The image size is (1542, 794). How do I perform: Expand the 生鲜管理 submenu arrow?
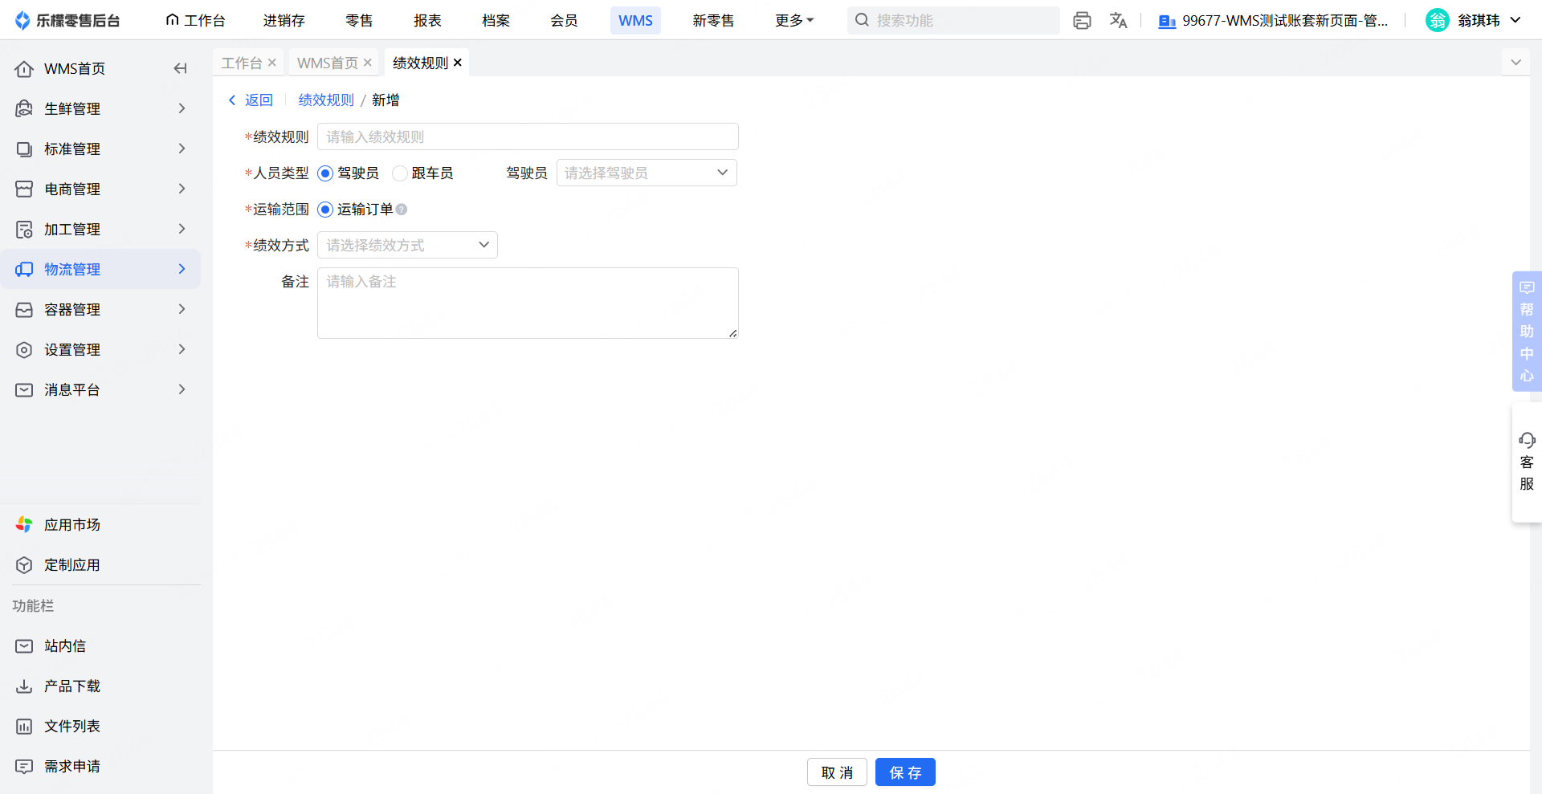182,108
